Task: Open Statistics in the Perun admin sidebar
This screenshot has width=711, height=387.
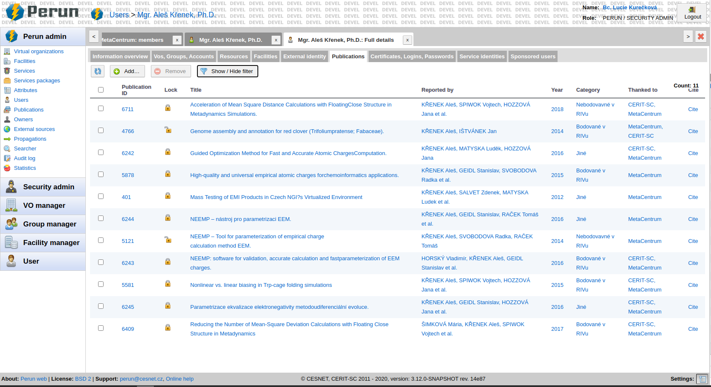Action: point(25,168)
